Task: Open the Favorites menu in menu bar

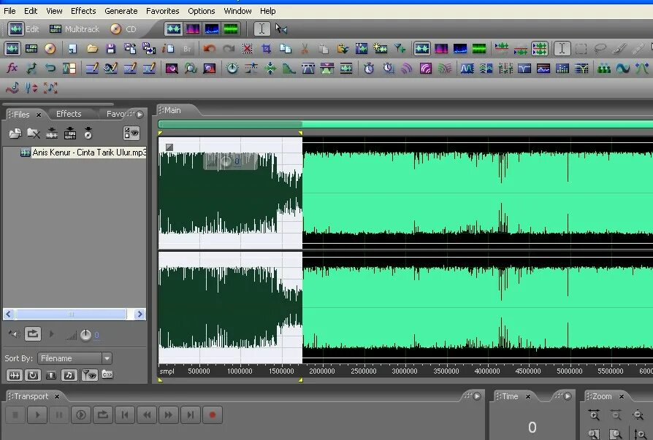Action: coord(162,11)
